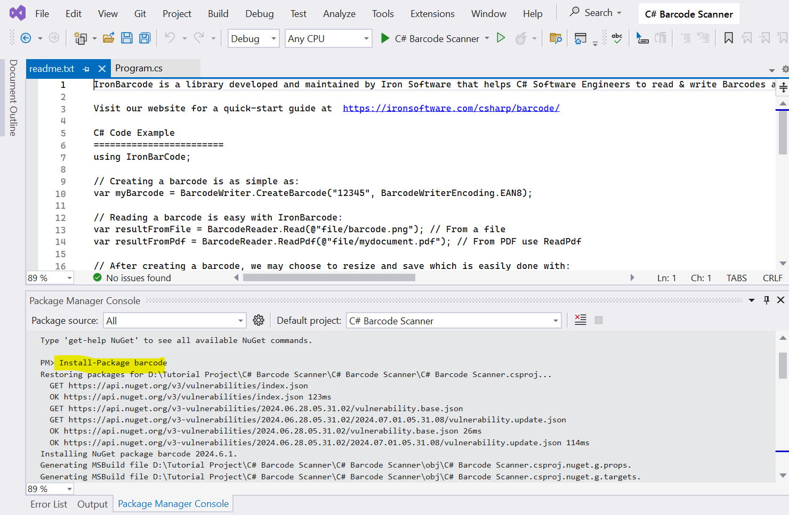Open the Git menu
789x515 pixels.
[x=140, y=13]
